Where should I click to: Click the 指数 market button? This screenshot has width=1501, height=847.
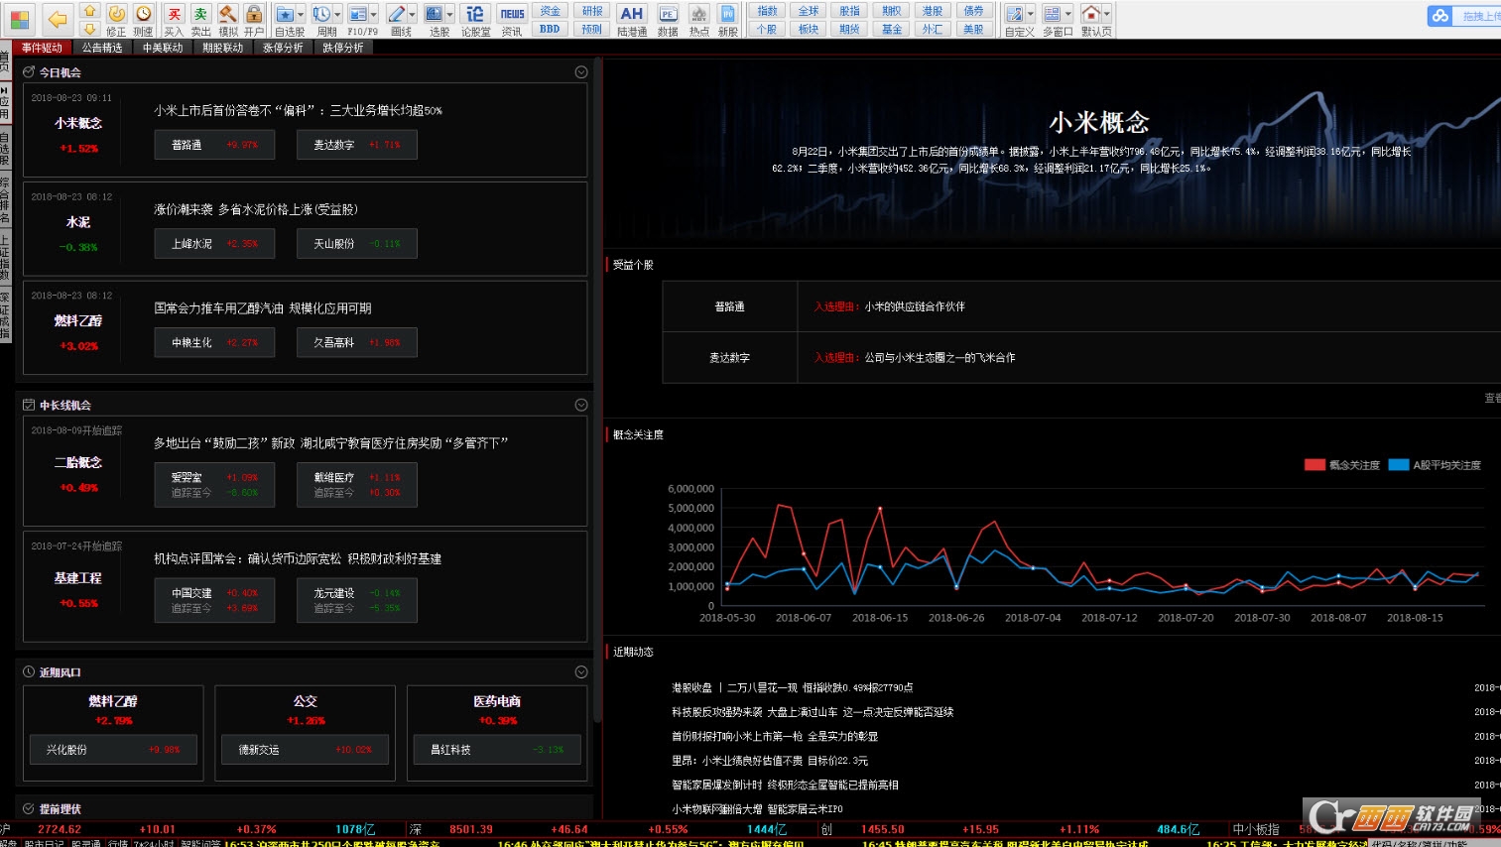click(x=768, y=11)
